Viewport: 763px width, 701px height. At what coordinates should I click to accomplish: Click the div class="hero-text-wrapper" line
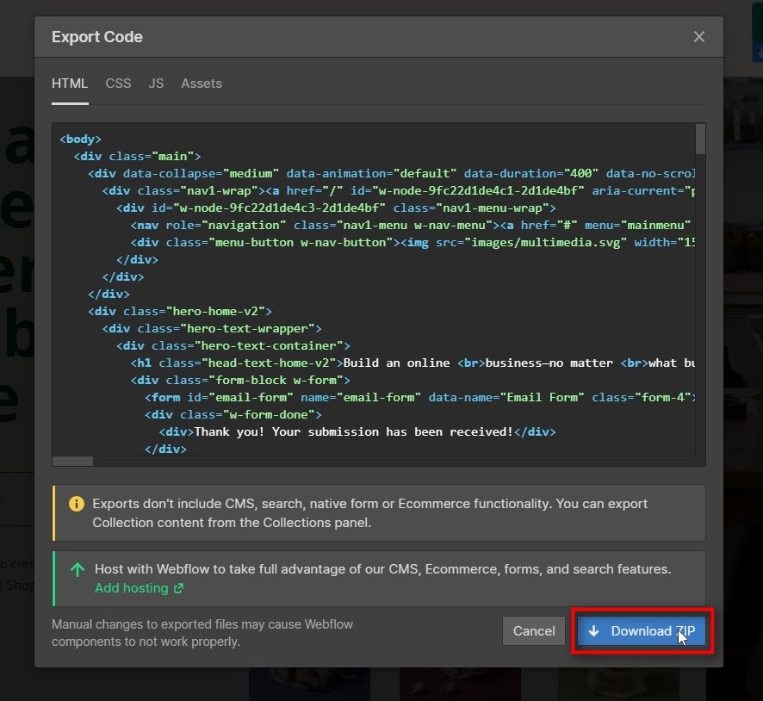tap(212, 328)
